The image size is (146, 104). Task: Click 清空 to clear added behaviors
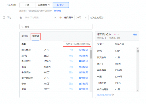(x=135, y=34)
